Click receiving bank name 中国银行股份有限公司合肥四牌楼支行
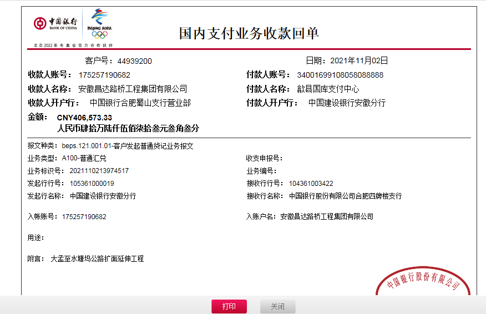 click(345, 196)
